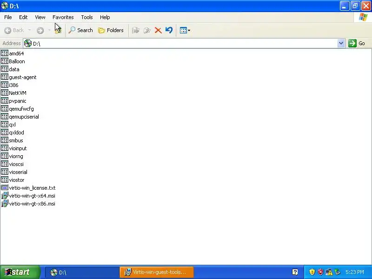The height and width of the screenshot is (279, 372).
Task: Click the Back navigation button
Action: [14, 30]
